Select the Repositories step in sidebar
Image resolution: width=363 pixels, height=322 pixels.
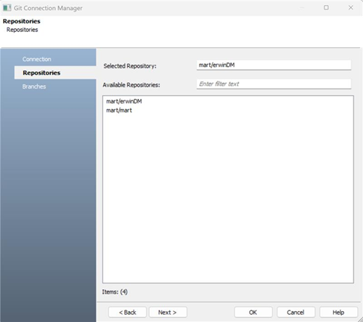coord(55,73)
